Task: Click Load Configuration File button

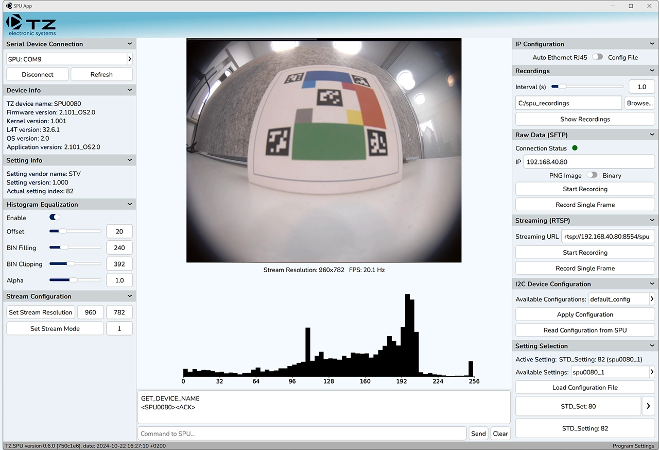Action: click(585, 388)
